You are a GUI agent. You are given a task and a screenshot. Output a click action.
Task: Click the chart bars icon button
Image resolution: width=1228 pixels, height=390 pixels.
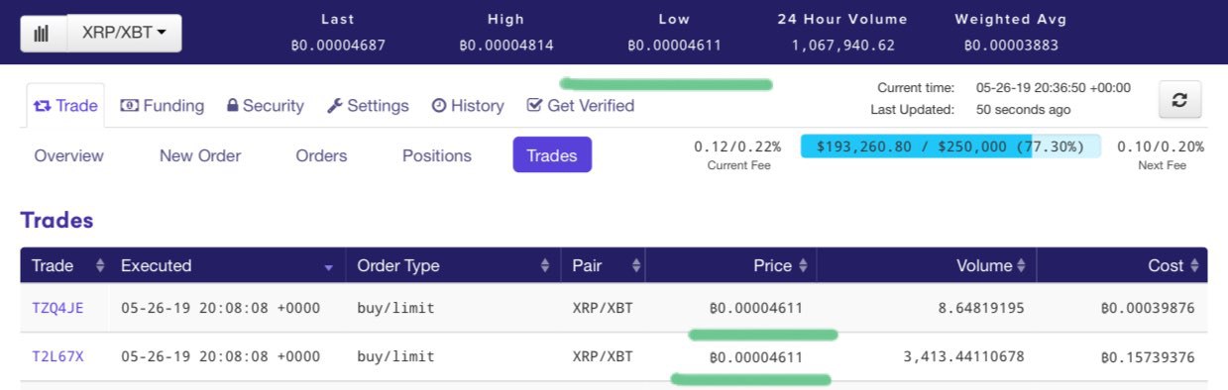pyautogui.click(x=43, y=34)
